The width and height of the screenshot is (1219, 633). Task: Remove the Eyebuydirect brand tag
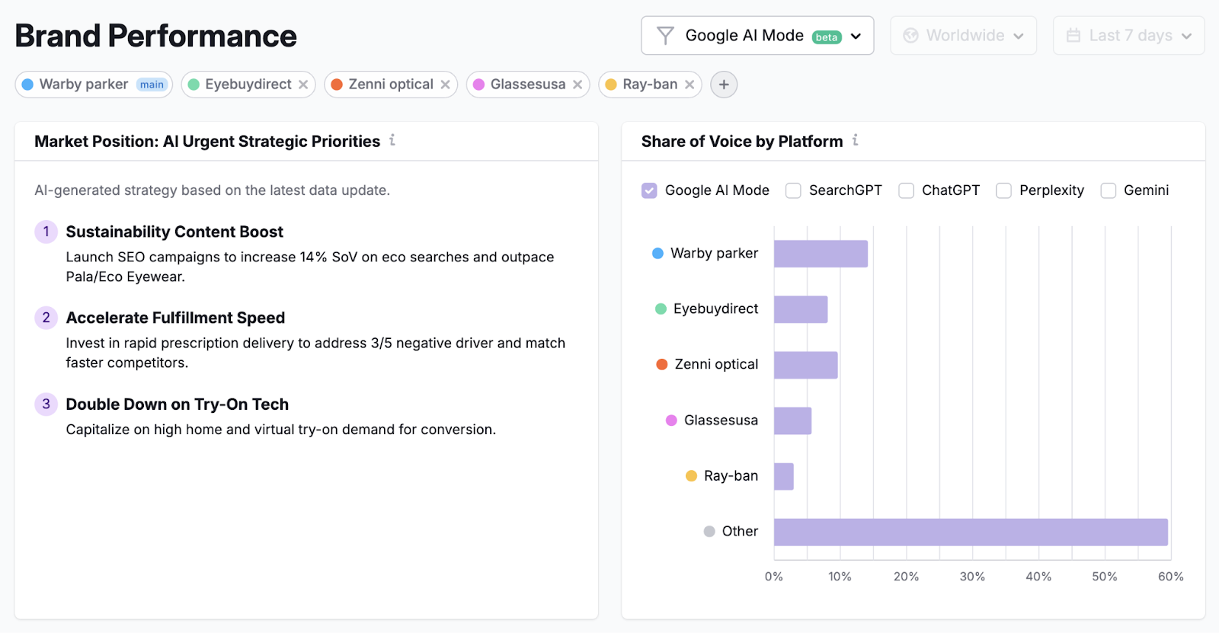click(x=303, y=85)
